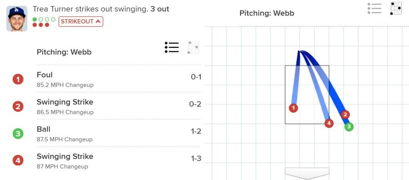Click pitch 4 red marker in list
This screenshot has width=409, height=180.
pos(18,161)
